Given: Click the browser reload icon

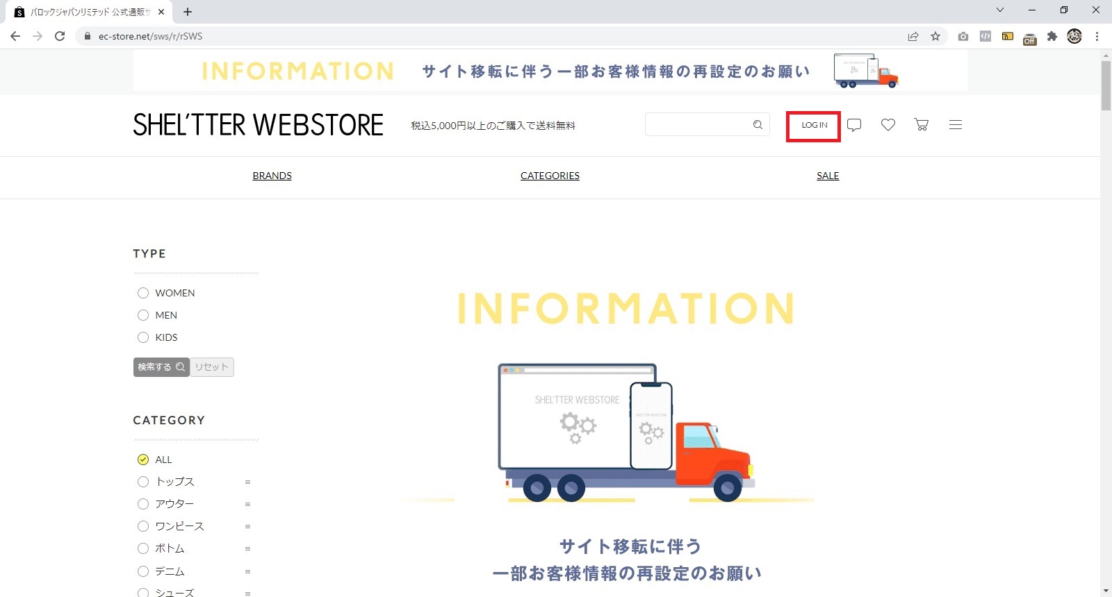Looking at the screenshot, I should [60, 36].
